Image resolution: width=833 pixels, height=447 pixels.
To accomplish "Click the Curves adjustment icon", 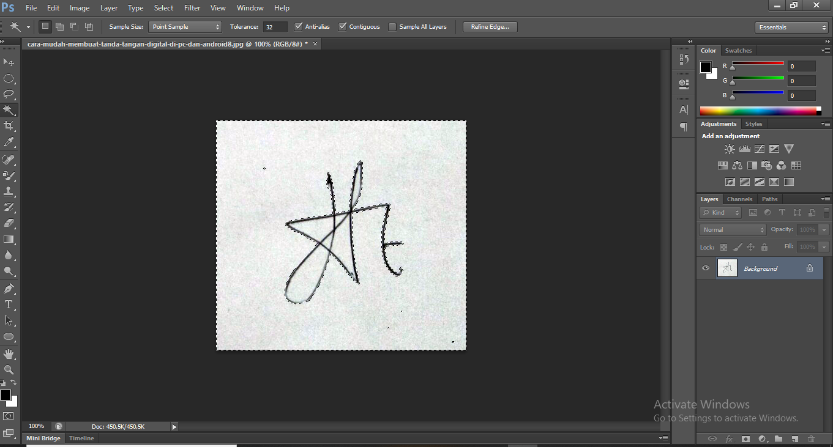I will click(759, 149).
